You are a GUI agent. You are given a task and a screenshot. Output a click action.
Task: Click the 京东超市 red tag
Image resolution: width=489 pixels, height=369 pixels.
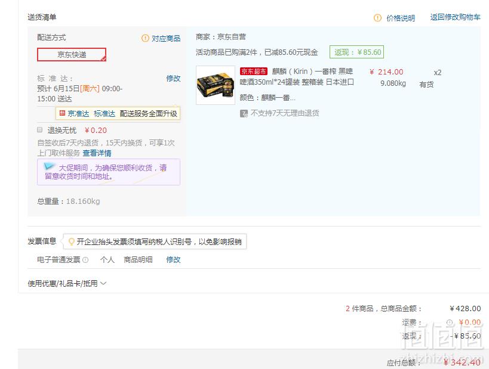click(254, 72)
